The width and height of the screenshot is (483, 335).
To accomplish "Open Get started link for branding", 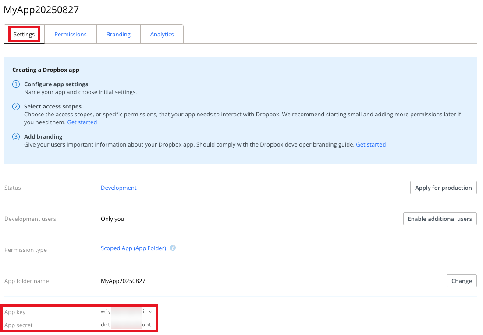I will click(x=371, y=144).
